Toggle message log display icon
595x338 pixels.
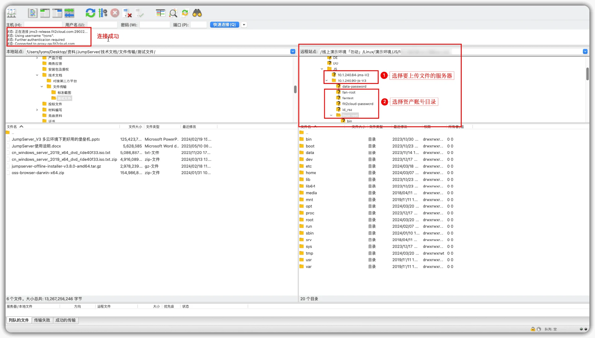pos(33,13)
